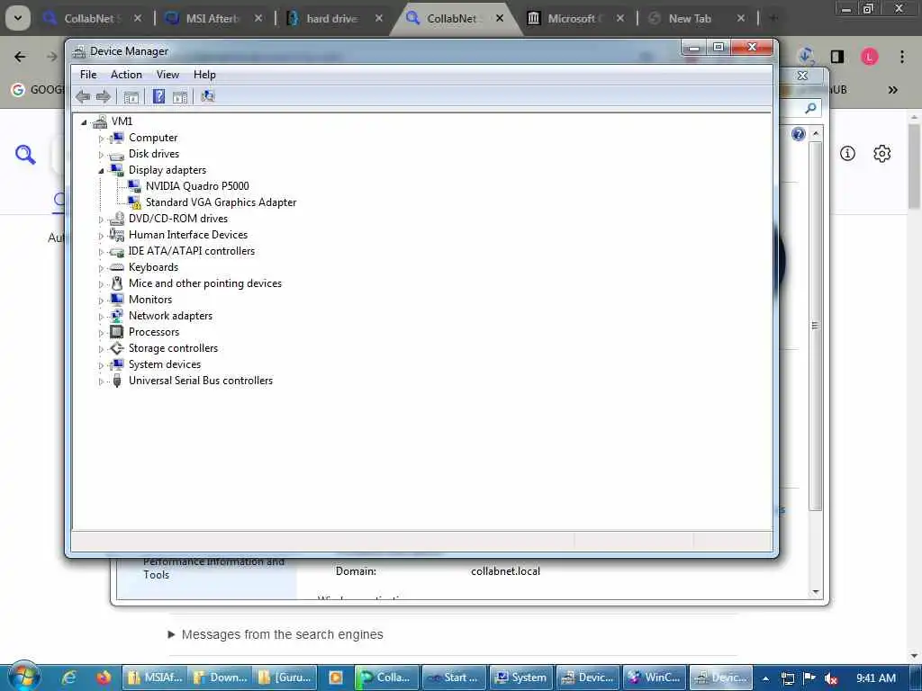Show hidden tray icons arrow
The height and width of the screenshot is (691, 922).
[x=765, y=678]
